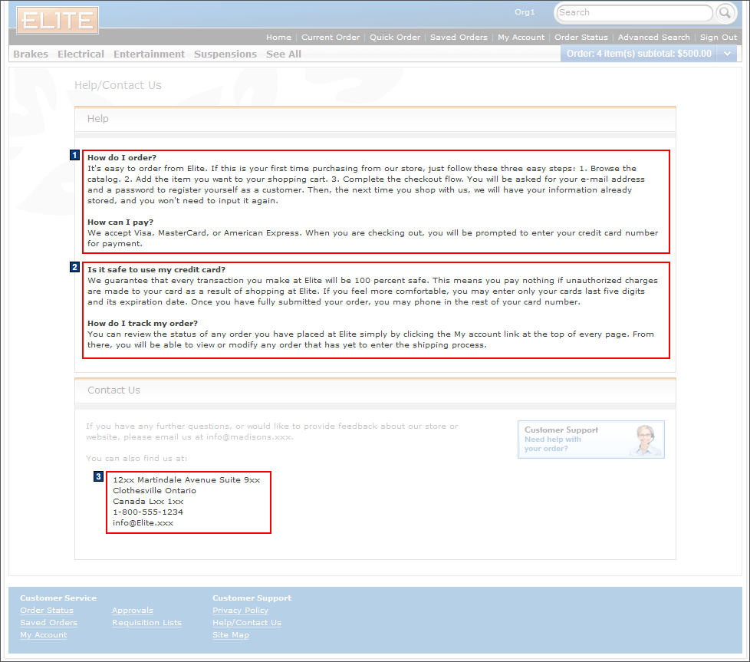Click the 'How do I order?' heading
Viewport: 750px width, 662px height.
click(122, 158)
